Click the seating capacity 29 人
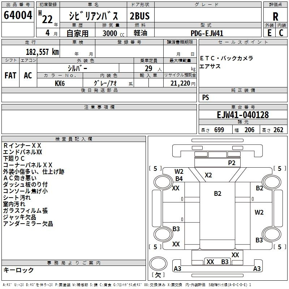This screenshot has width=289, height=289. 153,69
